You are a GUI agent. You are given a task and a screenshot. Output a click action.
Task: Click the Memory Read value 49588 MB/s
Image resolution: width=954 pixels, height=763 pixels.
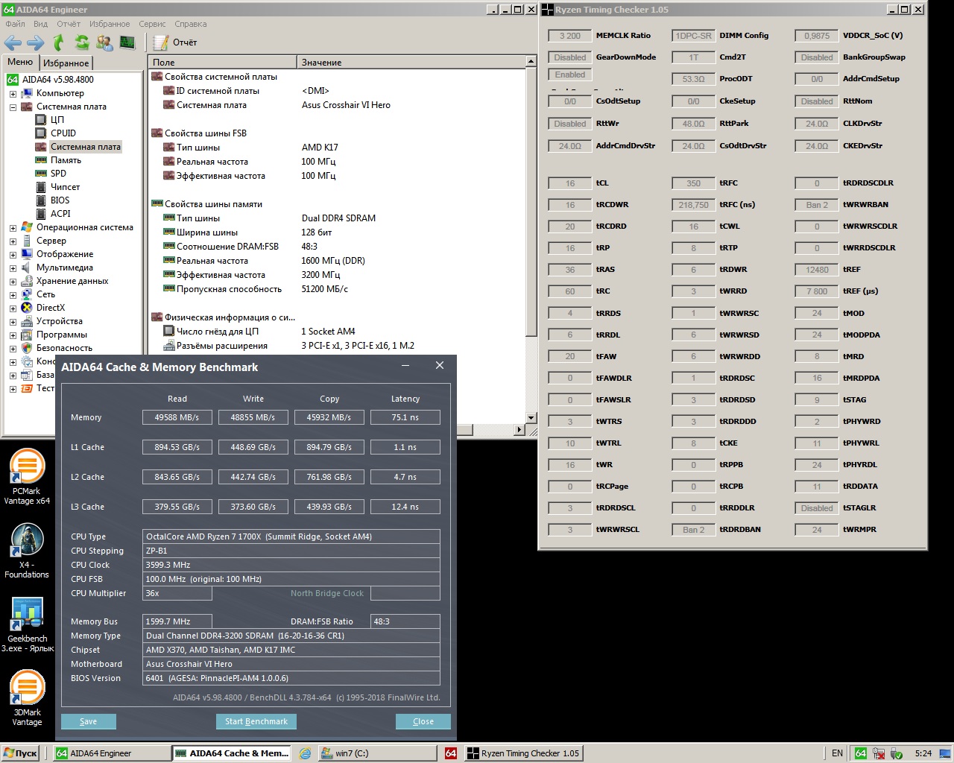pyautogui.click(x=177, y=417)
